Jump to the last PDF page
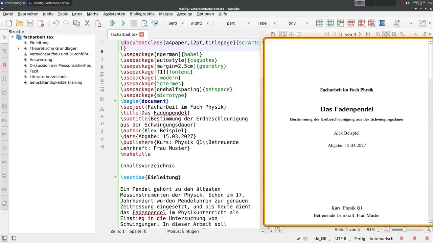The image size is (433, 243). [x=368, y=34]
